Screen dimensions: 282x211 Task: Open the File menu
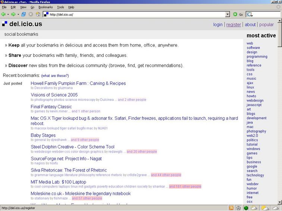[x=4, y=7]
